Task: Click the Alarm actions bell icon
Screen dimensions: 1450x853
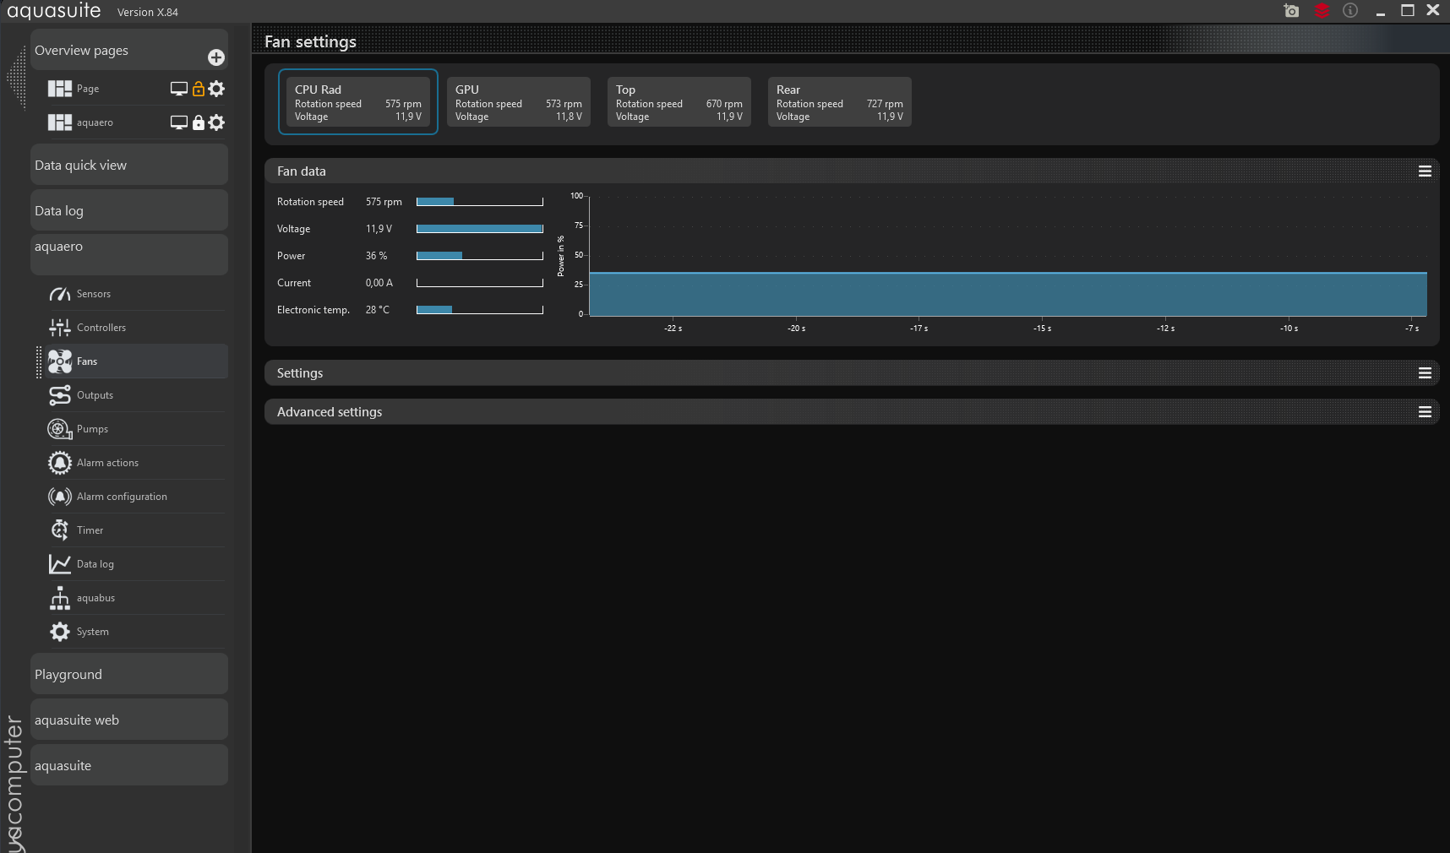Action: point(60,463)
